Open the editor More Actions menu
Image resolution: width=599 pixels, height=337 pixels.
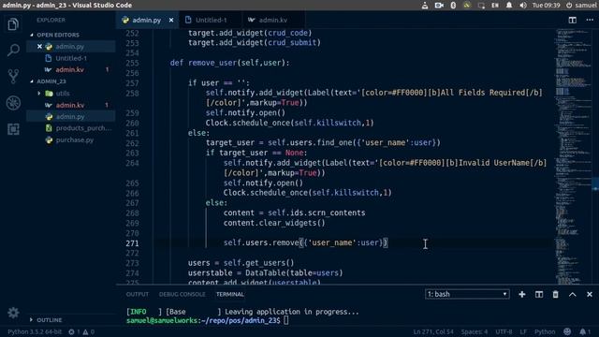click(590, 20)
